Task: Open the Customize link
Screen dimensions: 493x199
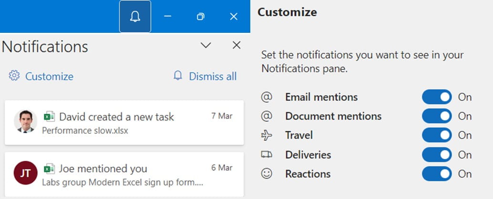Action: (49, 76)
